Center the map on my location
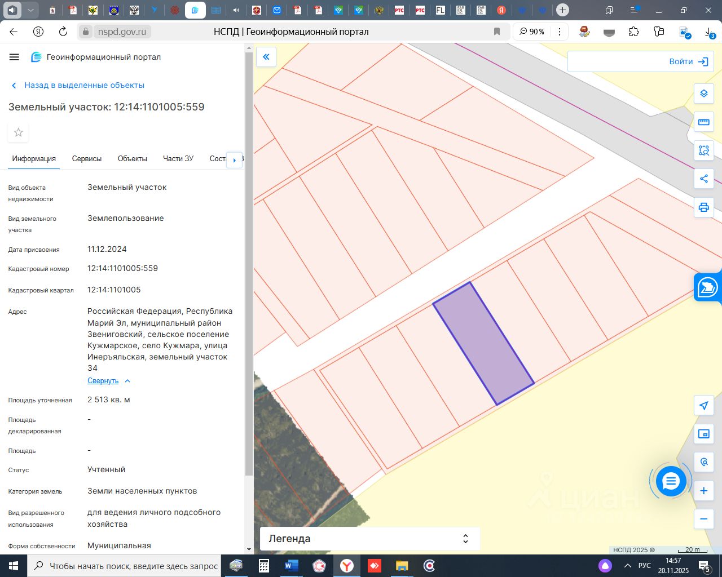Viewport: 722px width, 577px height. pyautogui.click(x=703, y=405)
